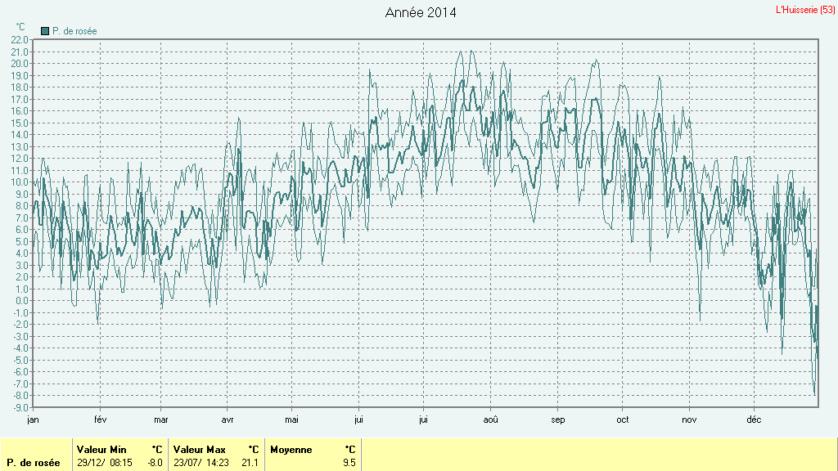Viewport: 838px width, 471px height.
Task: Select the 12.0 temperature axis label
Action: 20,159
